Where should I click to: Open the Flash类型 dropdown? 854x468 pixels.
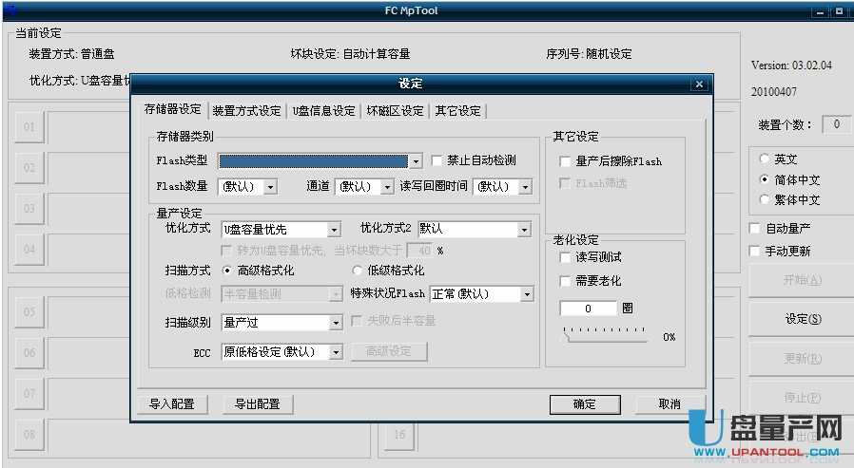point(416,161)
